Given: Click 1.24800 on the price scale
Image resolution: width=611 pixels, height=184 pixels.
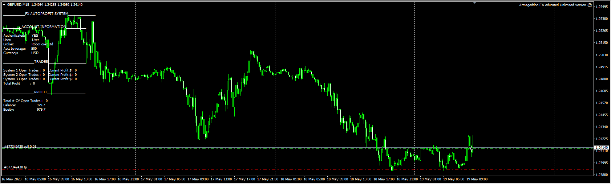Looking at the screenshot, I should coord(602,79).
